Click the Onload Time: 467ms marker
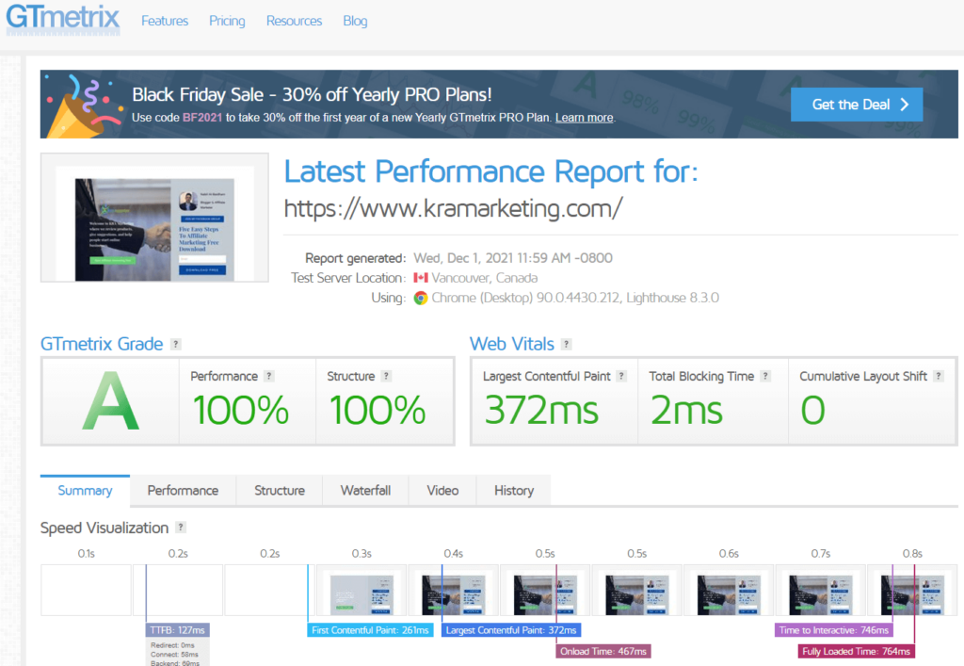This screenshot has width=964, height=666. 603,651
